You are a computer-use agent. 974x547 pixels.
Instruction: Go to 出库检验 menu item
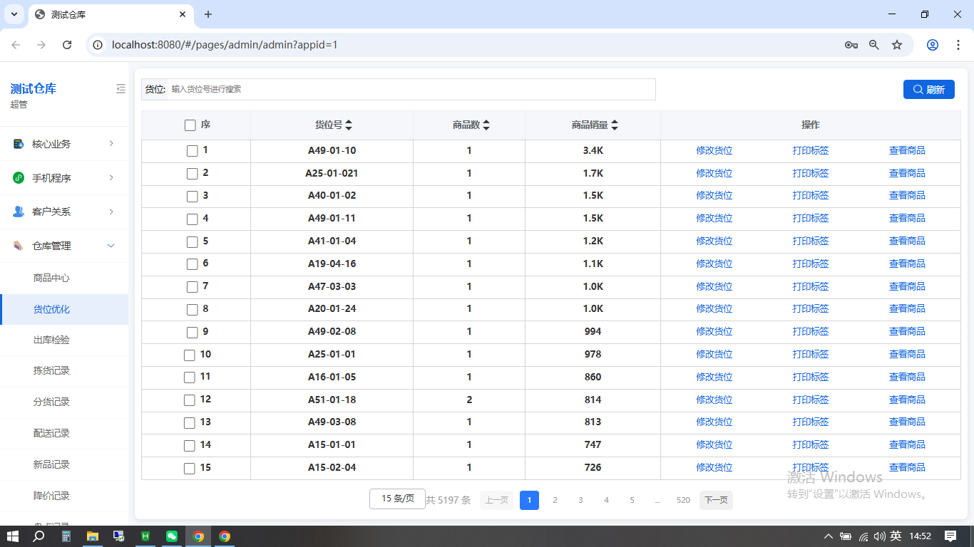[x=51, y=340]
